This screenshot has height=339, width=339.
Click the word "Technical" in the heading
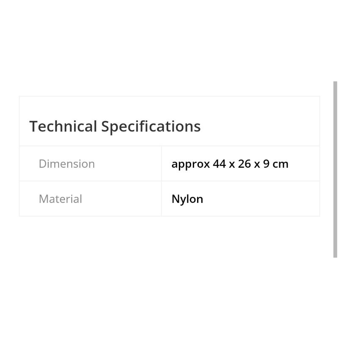tap(63, 126)
